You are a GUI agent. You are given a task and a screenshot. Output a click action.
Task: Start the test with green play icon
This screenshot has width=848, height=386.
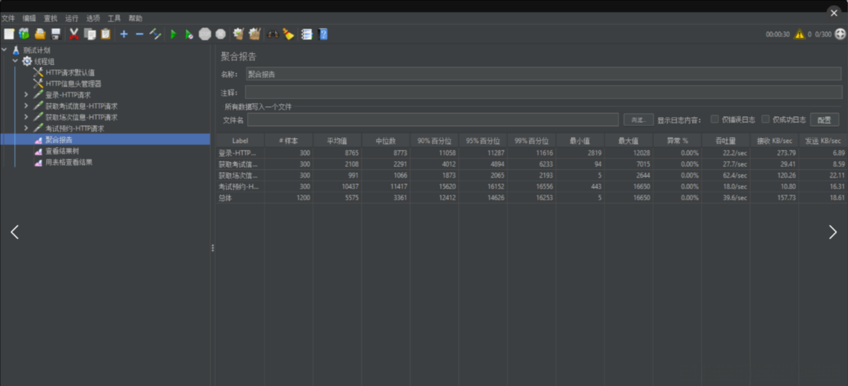pos(173,34)
